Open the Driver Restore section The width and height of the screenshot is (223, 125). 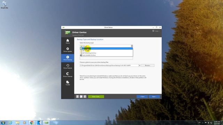tap(68, 66)
